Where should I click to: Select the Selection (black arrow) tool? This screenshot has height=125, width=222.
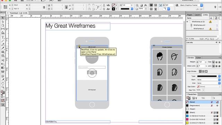[3, 18]
